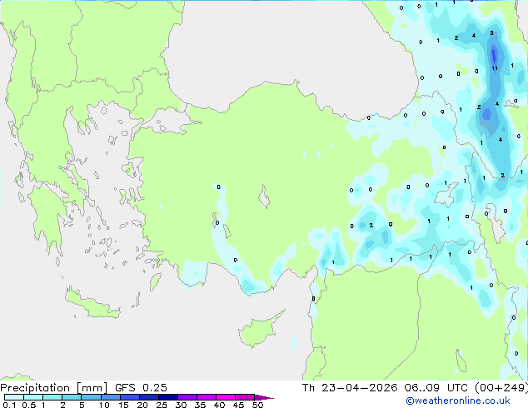528x408 pixels.
Task: Select the purple 30–35 mm legend swatch
Action: (187, 397)
